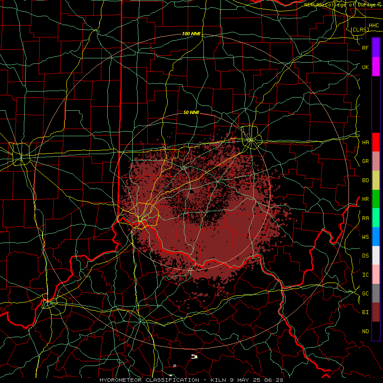Pick the brown BI legend swatch
Image resolution: width=383 pixels, height=383 pixels.
coord(376,312)
